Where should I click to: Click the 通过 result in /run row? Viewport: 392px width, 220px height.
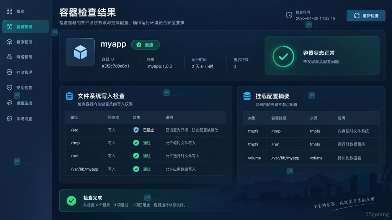point(147,156)
